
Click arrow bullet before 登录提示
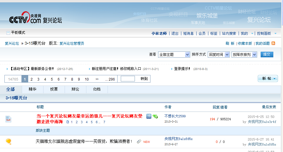point(172,69)
